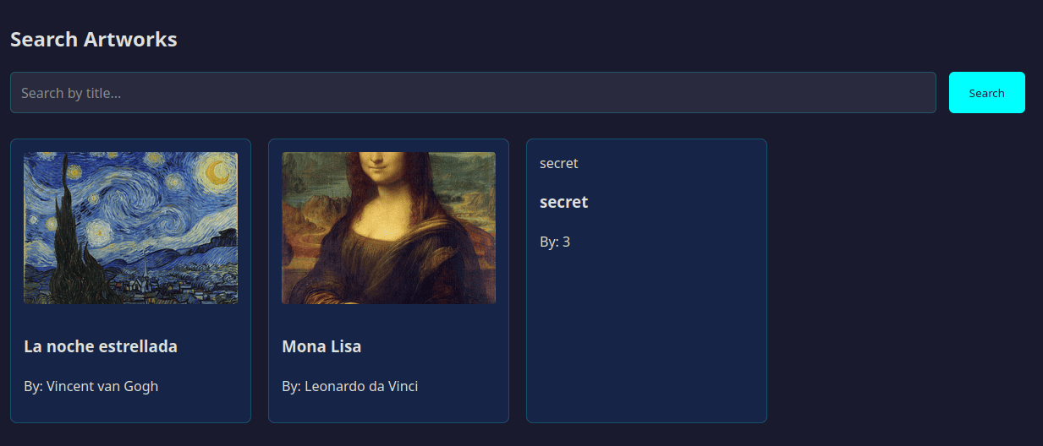Open the Mona Lisa painting thumbnail
Viewport: 1043px width, 446px height.
[388, 227]
